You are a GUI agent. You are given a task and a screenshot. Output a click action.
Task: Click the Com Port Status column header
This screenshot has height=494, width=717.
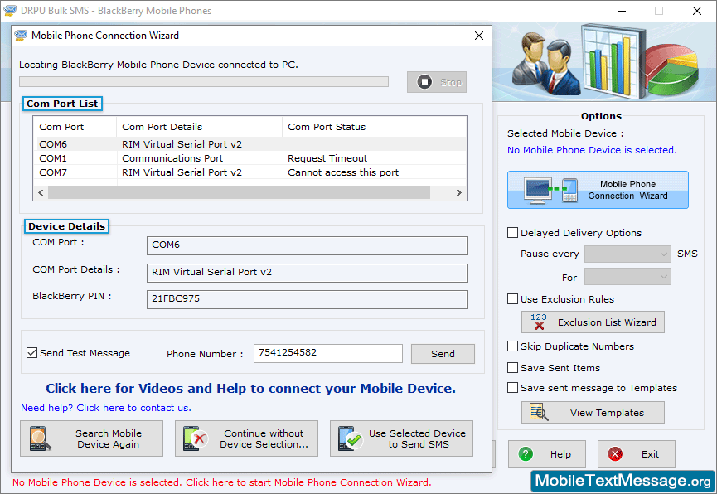374,127
